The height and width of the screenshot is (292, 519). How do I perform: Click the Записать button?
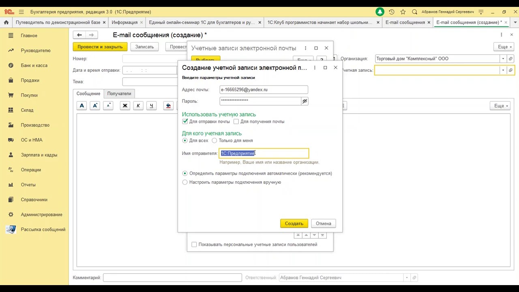point(144,47)
